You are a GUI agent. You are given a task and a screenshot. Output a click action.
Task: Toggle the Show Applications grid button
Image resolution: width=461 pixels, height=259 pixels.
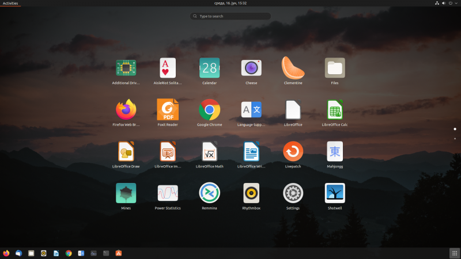[x=455, y=253]
